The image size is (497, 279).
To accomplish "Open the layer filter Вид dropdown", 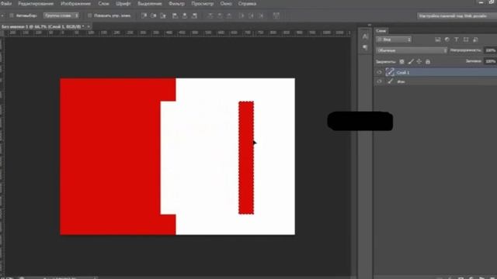I will click(x=394, y=40).
